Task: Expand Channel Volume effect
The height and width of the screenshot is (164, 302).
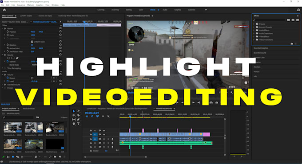Action: (2, 85)
